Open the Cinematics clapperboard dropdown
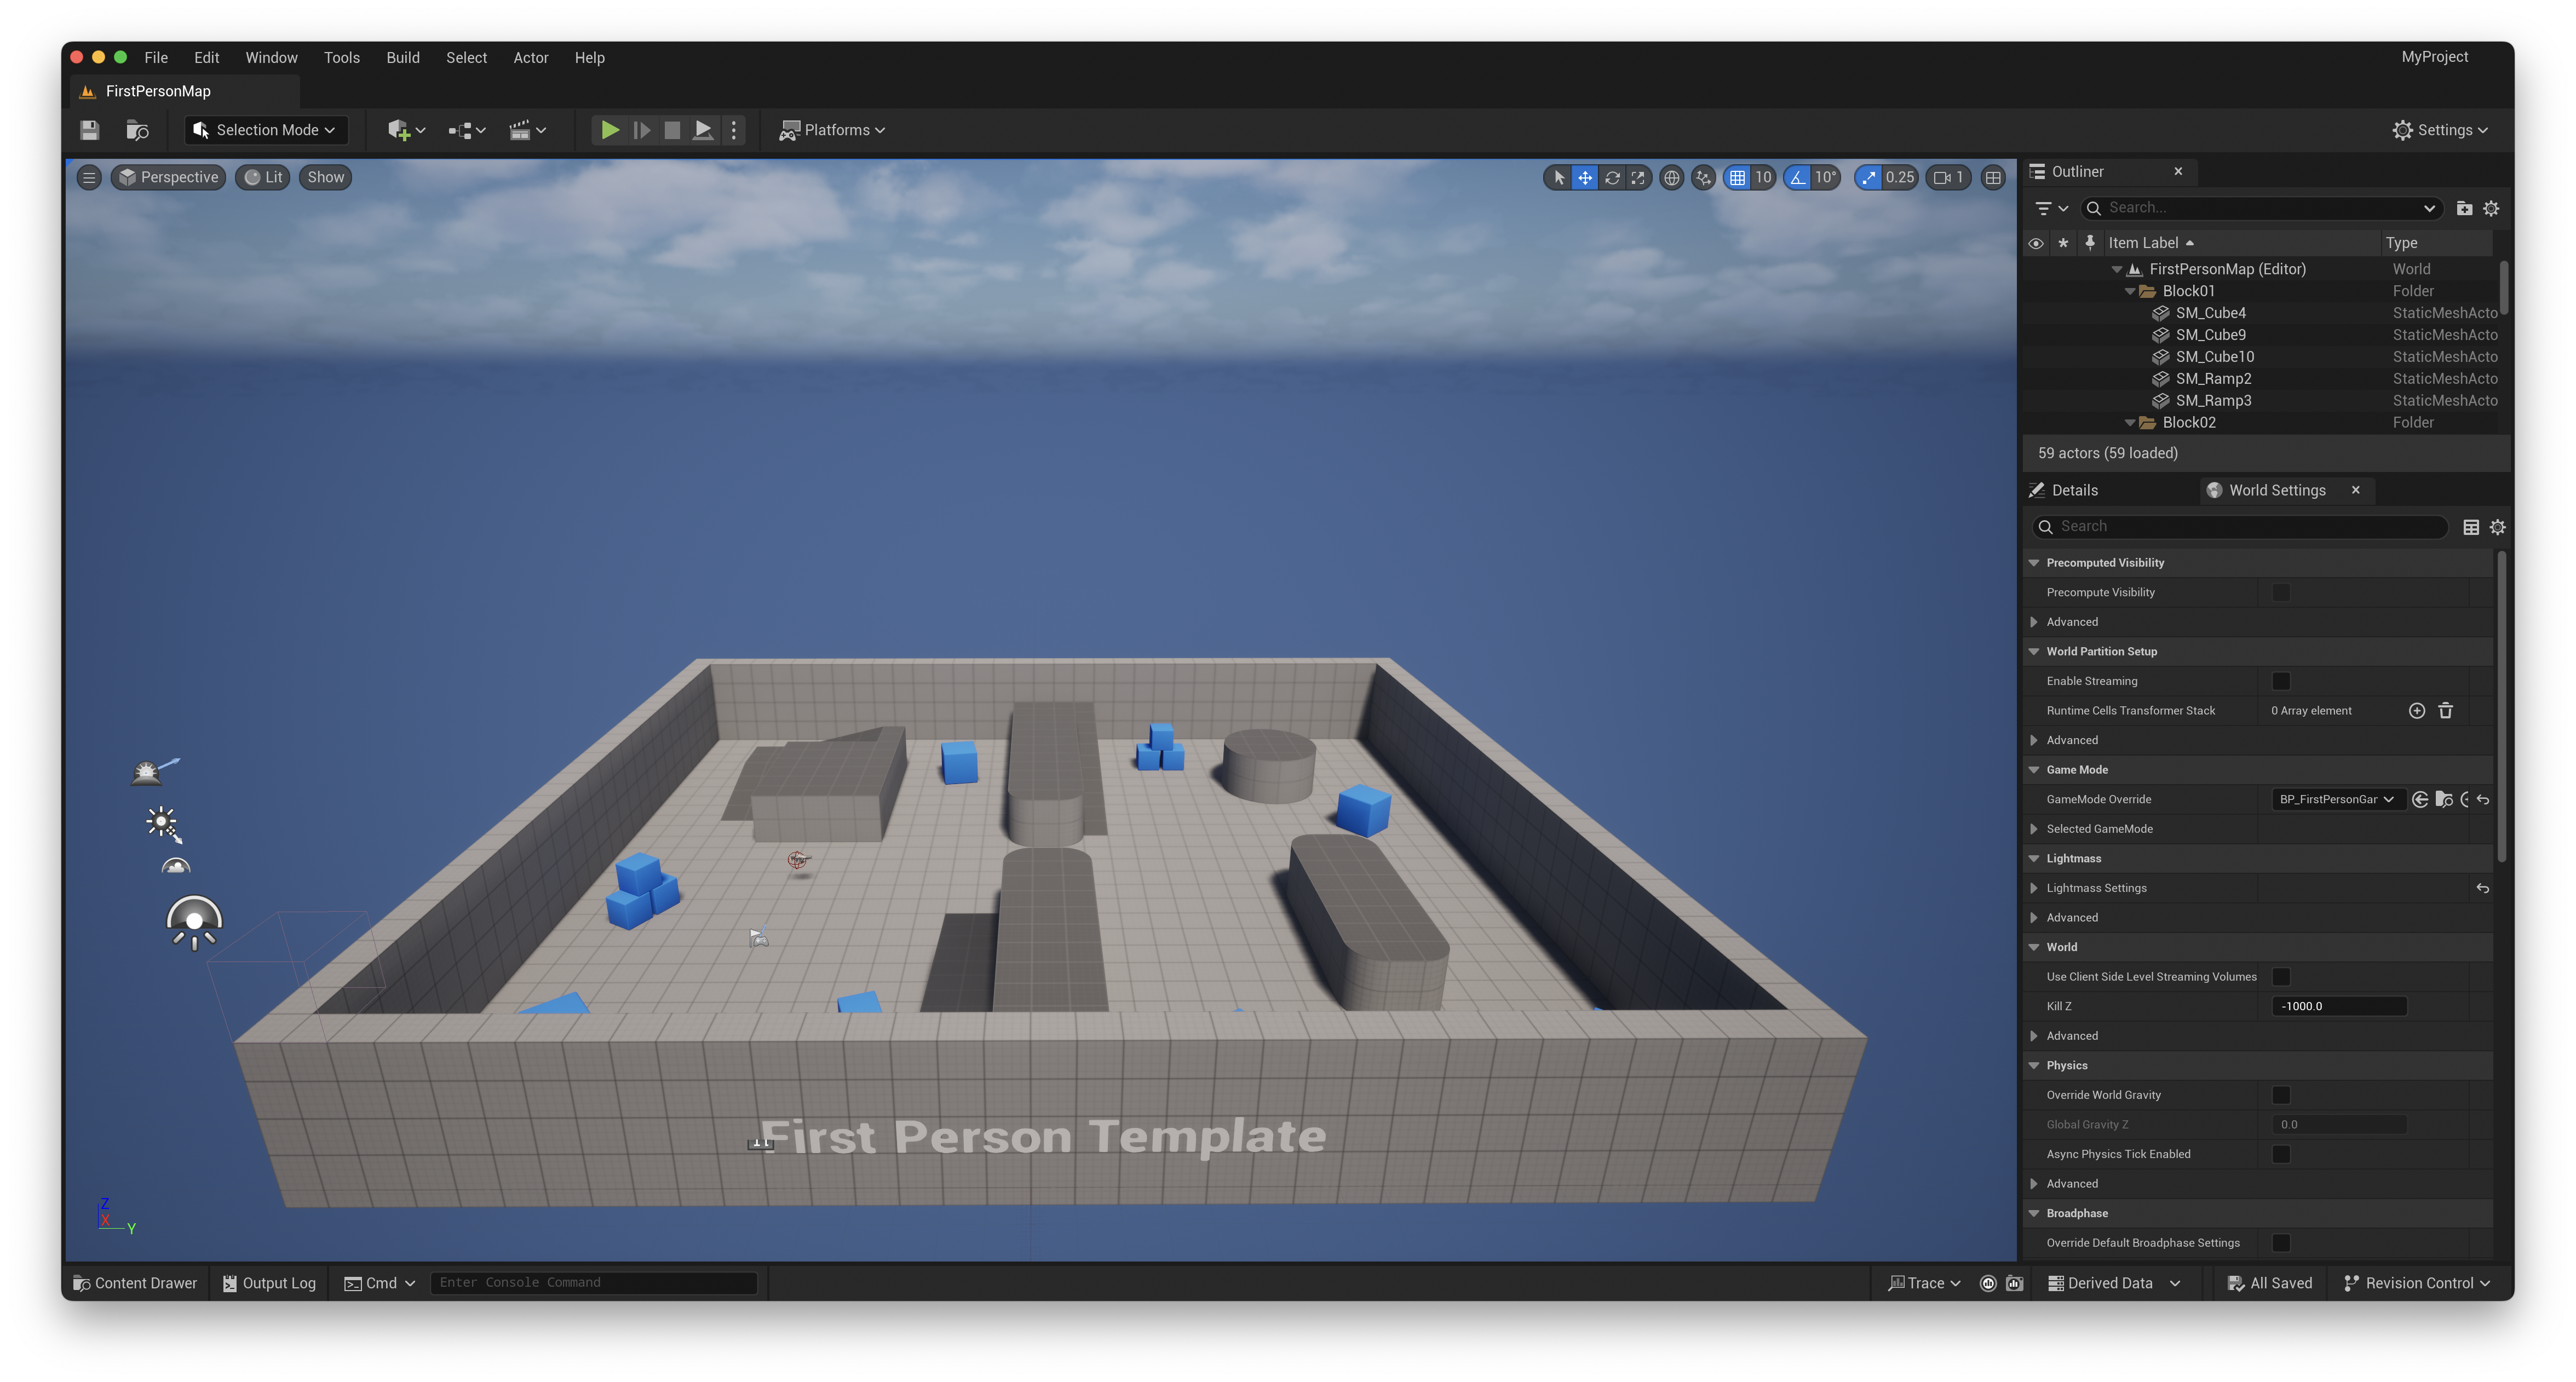The height and width of the screenshot is (1382, 2576). click(527, 130)
